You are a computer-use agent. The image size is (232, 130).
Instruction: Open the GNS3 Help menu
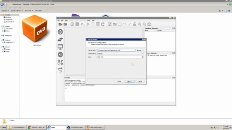coord(93,20)
